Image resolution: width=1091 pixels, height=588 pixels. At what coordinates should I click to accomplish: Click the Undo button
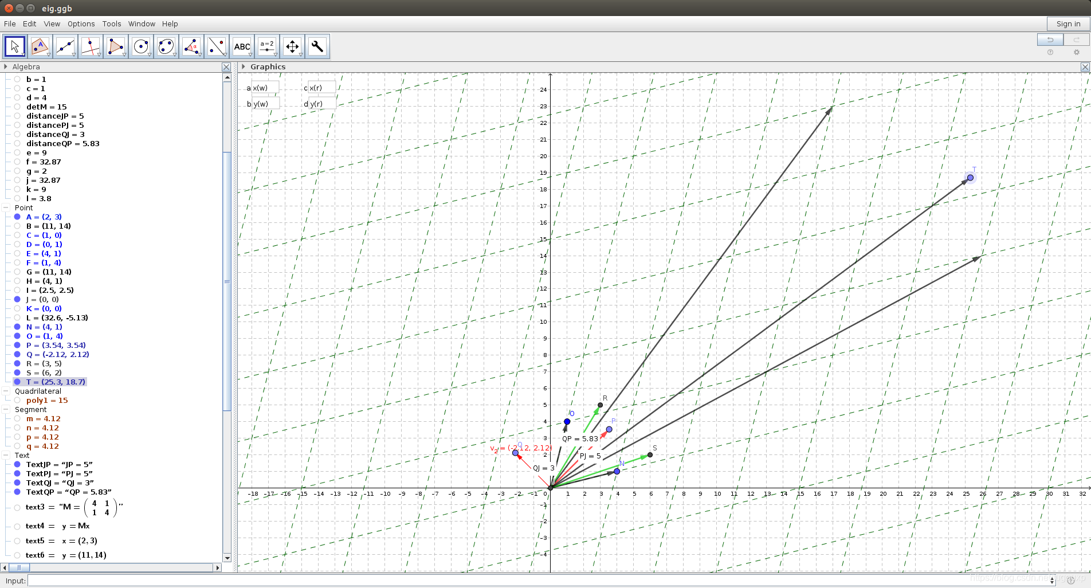click(1050, 40)
